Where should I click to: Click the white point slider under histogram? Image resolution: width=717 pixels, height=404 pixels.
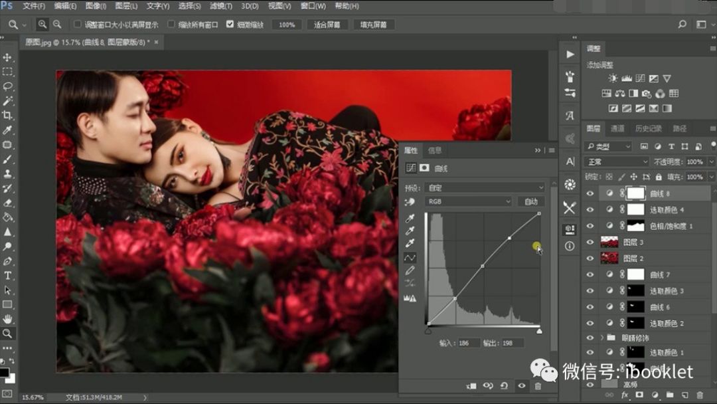pos(539,330)
